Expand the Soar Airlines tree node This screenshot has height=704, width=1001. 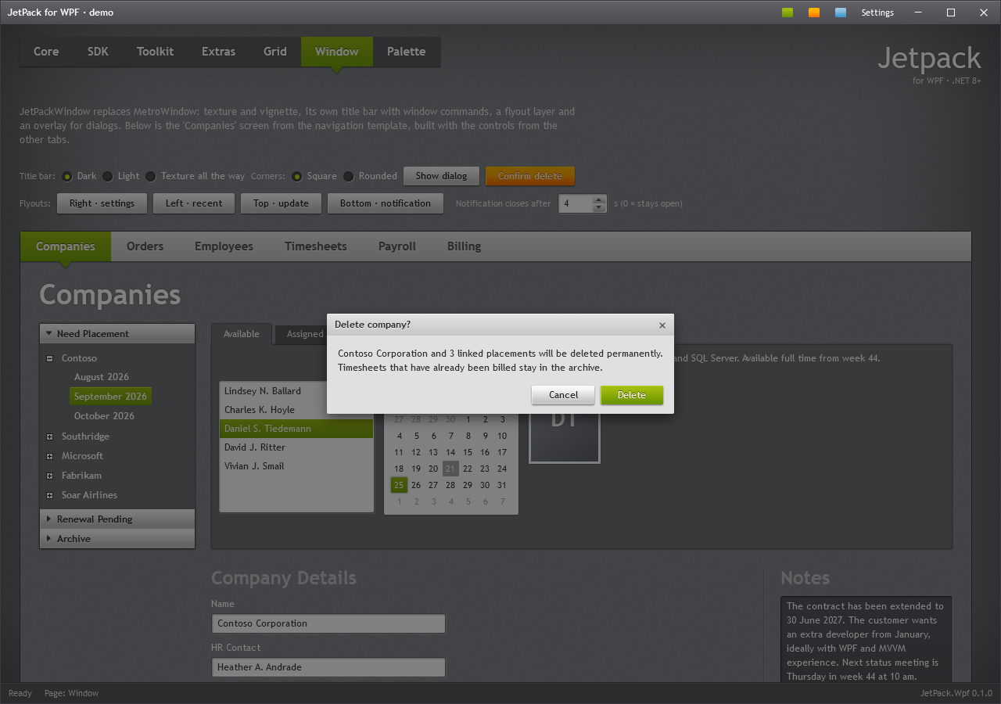pyautogui.click(x=50, y=495)
